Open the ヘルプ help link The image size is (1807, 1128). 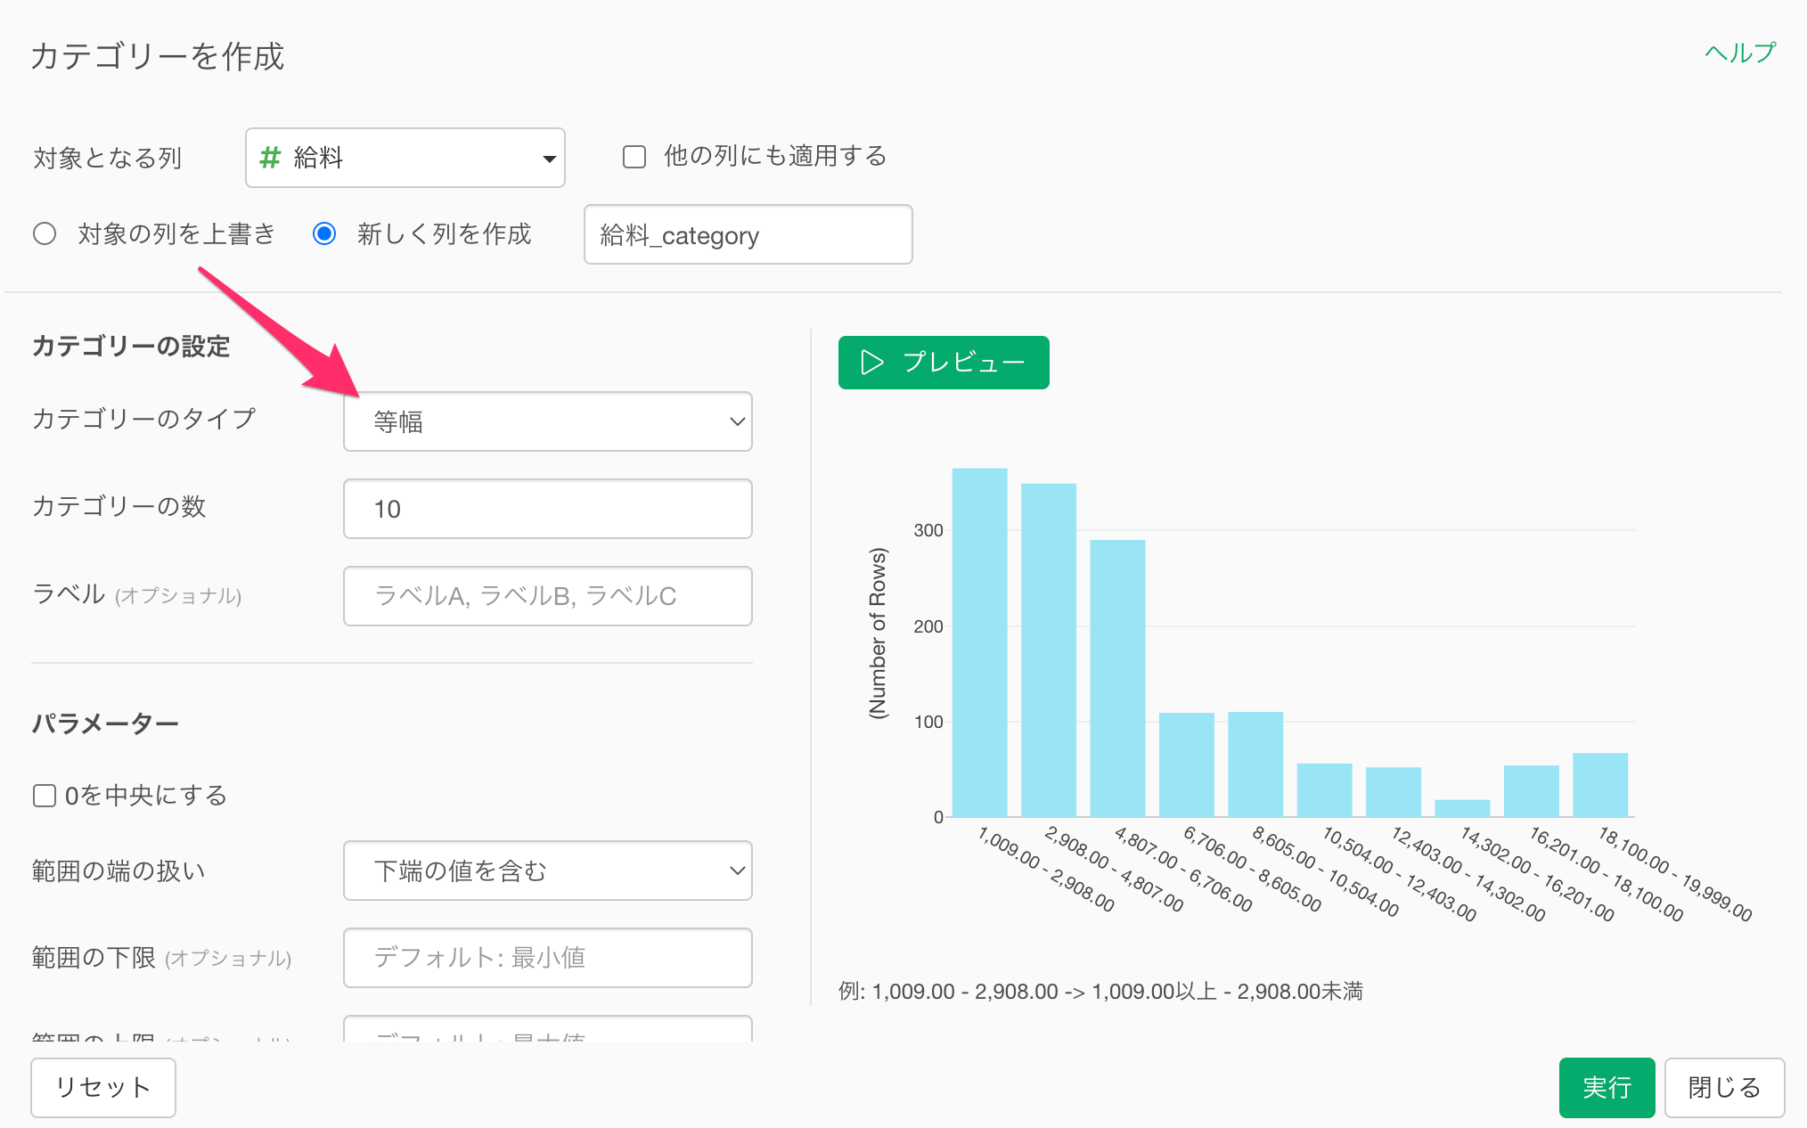[x=1739, y=53]
